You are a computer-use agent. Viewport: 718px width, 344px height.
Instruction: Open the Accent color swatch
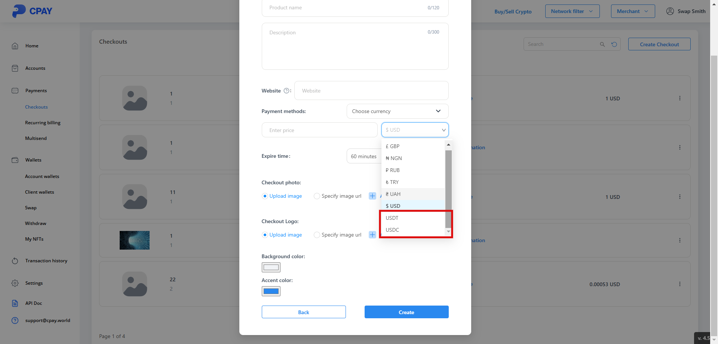tap(271, 291)
